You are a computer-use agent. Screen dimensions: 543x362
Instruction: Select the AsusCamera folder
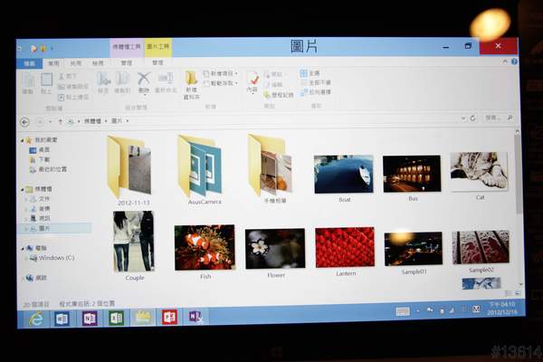tap(202, 170)
